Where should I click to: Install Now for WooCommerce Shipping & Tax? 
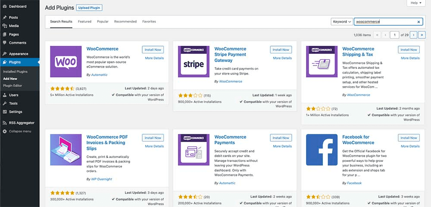click(409, 49)
